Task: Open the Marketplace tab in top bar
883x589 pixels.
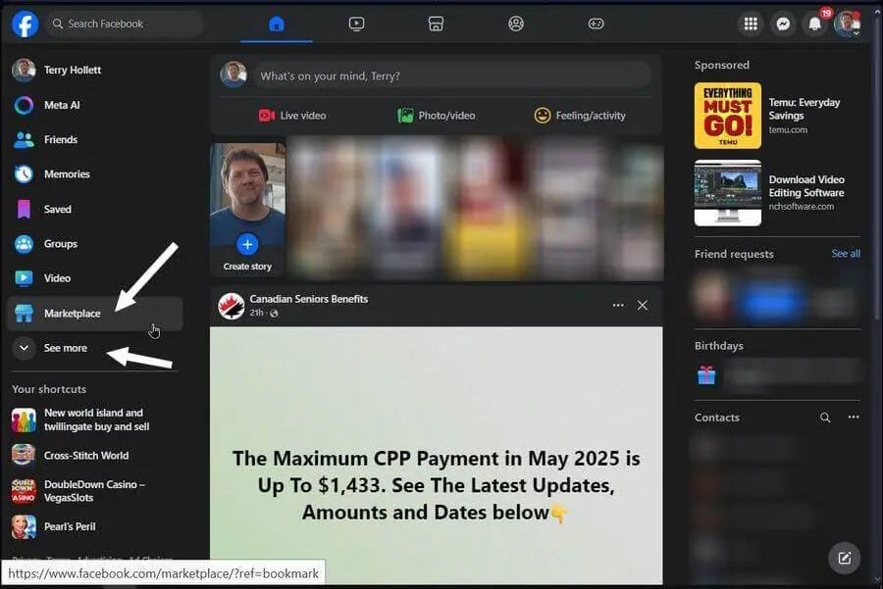Action: [x=436, y=24]
